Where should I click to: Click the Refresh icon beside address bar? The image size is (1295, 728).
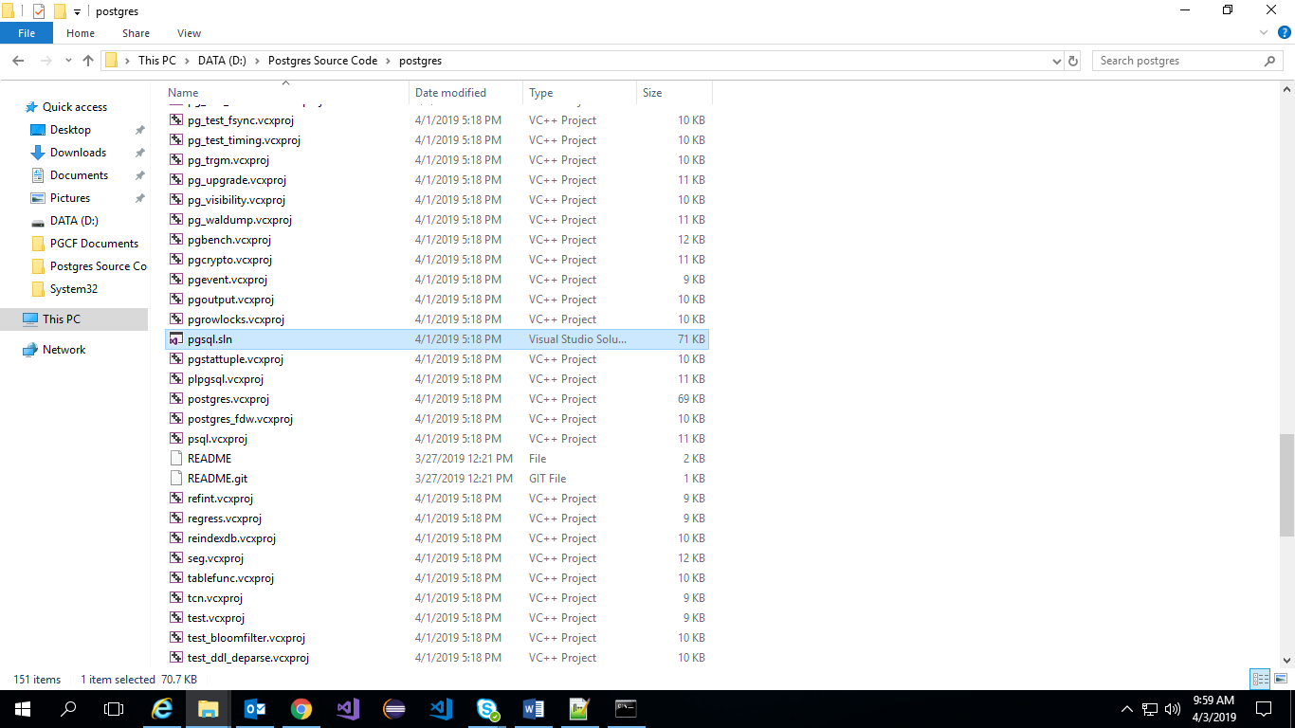(1073, 61)
